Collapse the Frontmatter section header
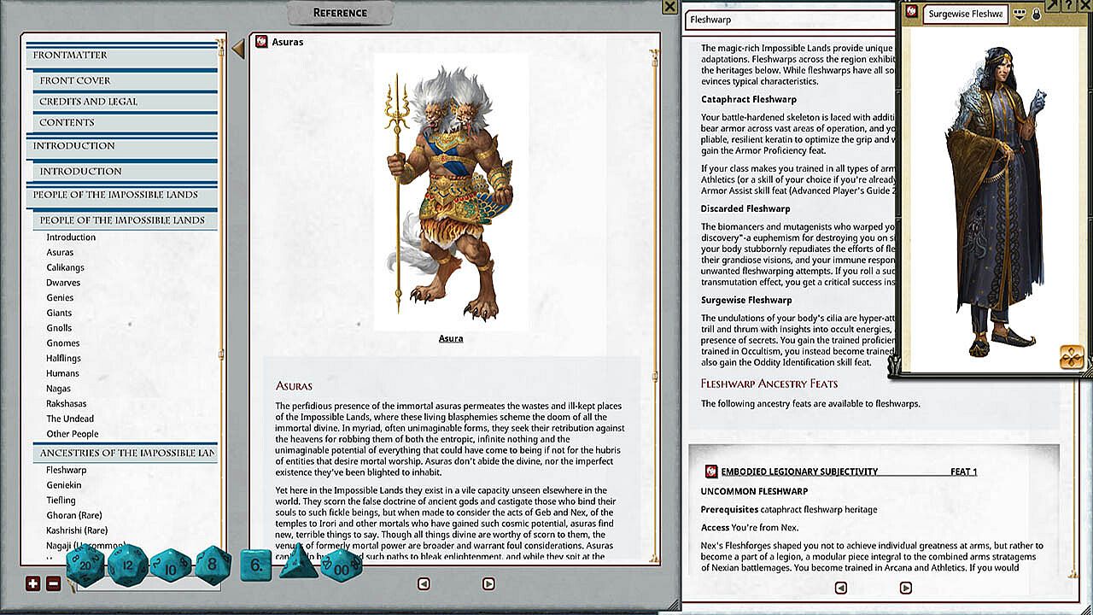Image resolution: width=1093 pixels, height=615 pixels. tap(121, 56)
